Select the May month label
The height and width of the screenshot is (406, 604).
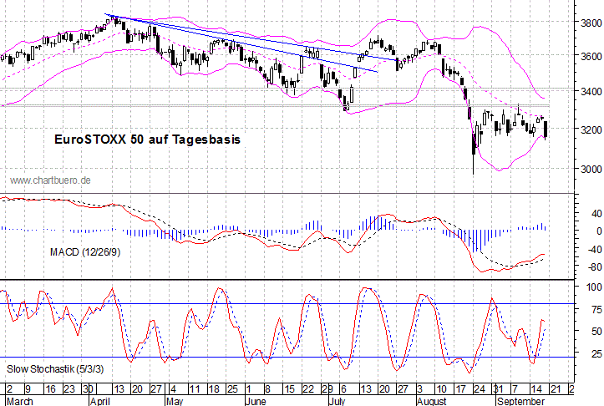(x=175, y=401)
